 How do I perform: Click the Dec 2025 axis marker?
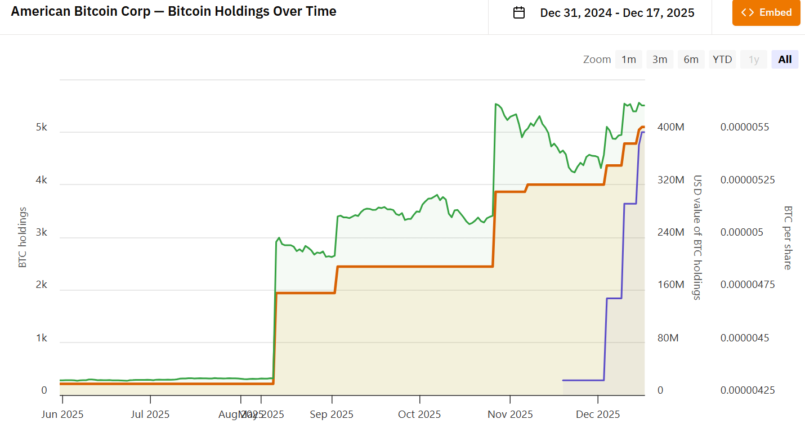(597, 415)
